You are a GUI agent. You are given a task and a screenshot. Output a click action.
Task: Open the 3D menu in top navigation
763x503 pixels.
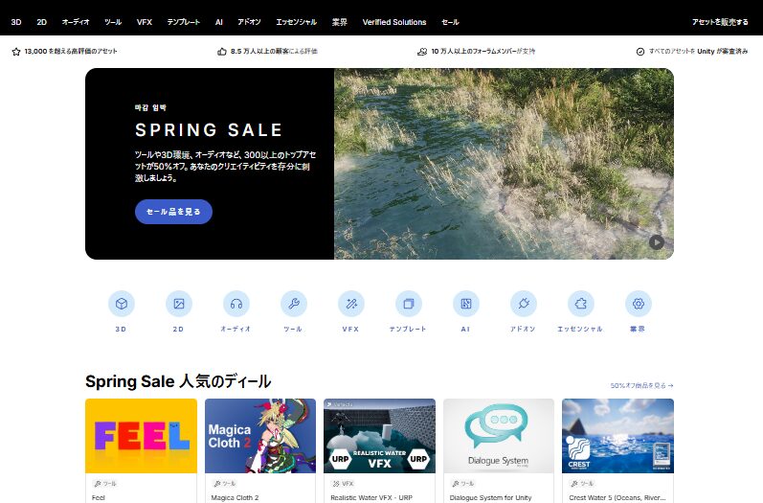[x=16, y=22]
